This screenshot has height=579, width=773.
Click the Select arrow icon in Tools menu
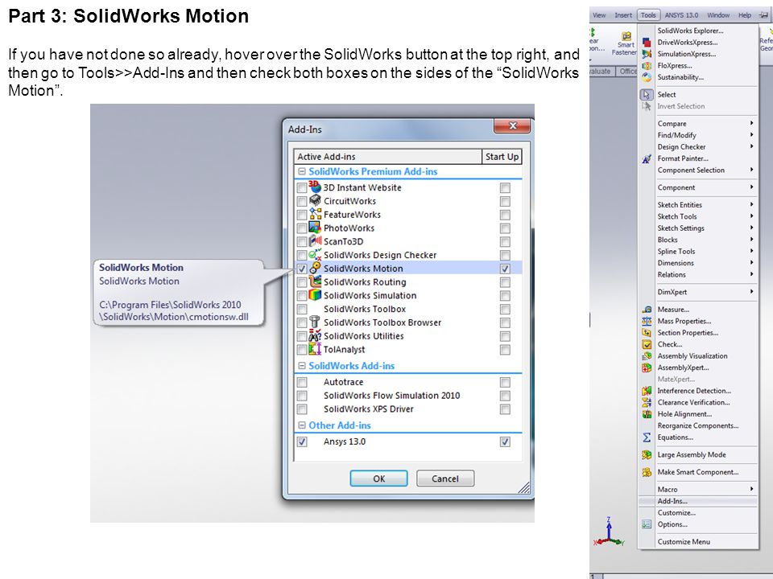click(647, 95)
